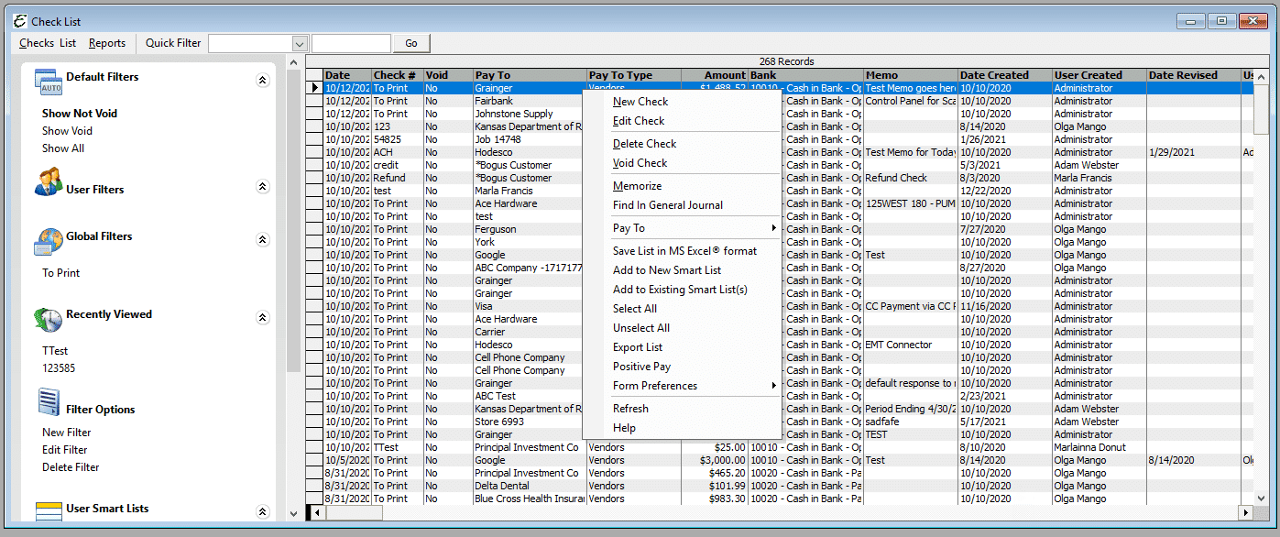Click the New Filter link
The image size is (1280, 537).
(x=66, y=433)
